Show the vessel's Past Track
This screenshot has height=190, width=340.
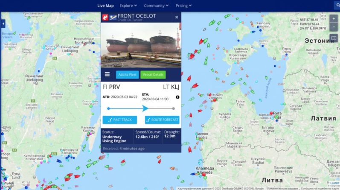[120, 120]
